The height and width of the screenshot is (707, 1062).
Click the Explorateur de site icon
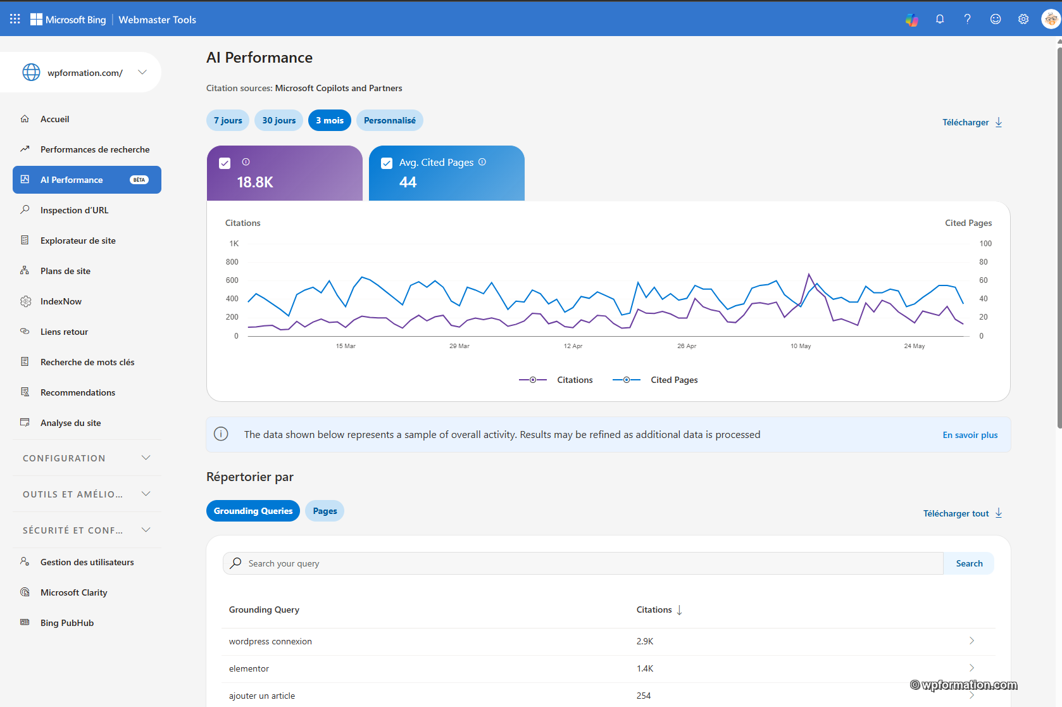(25, 240)
